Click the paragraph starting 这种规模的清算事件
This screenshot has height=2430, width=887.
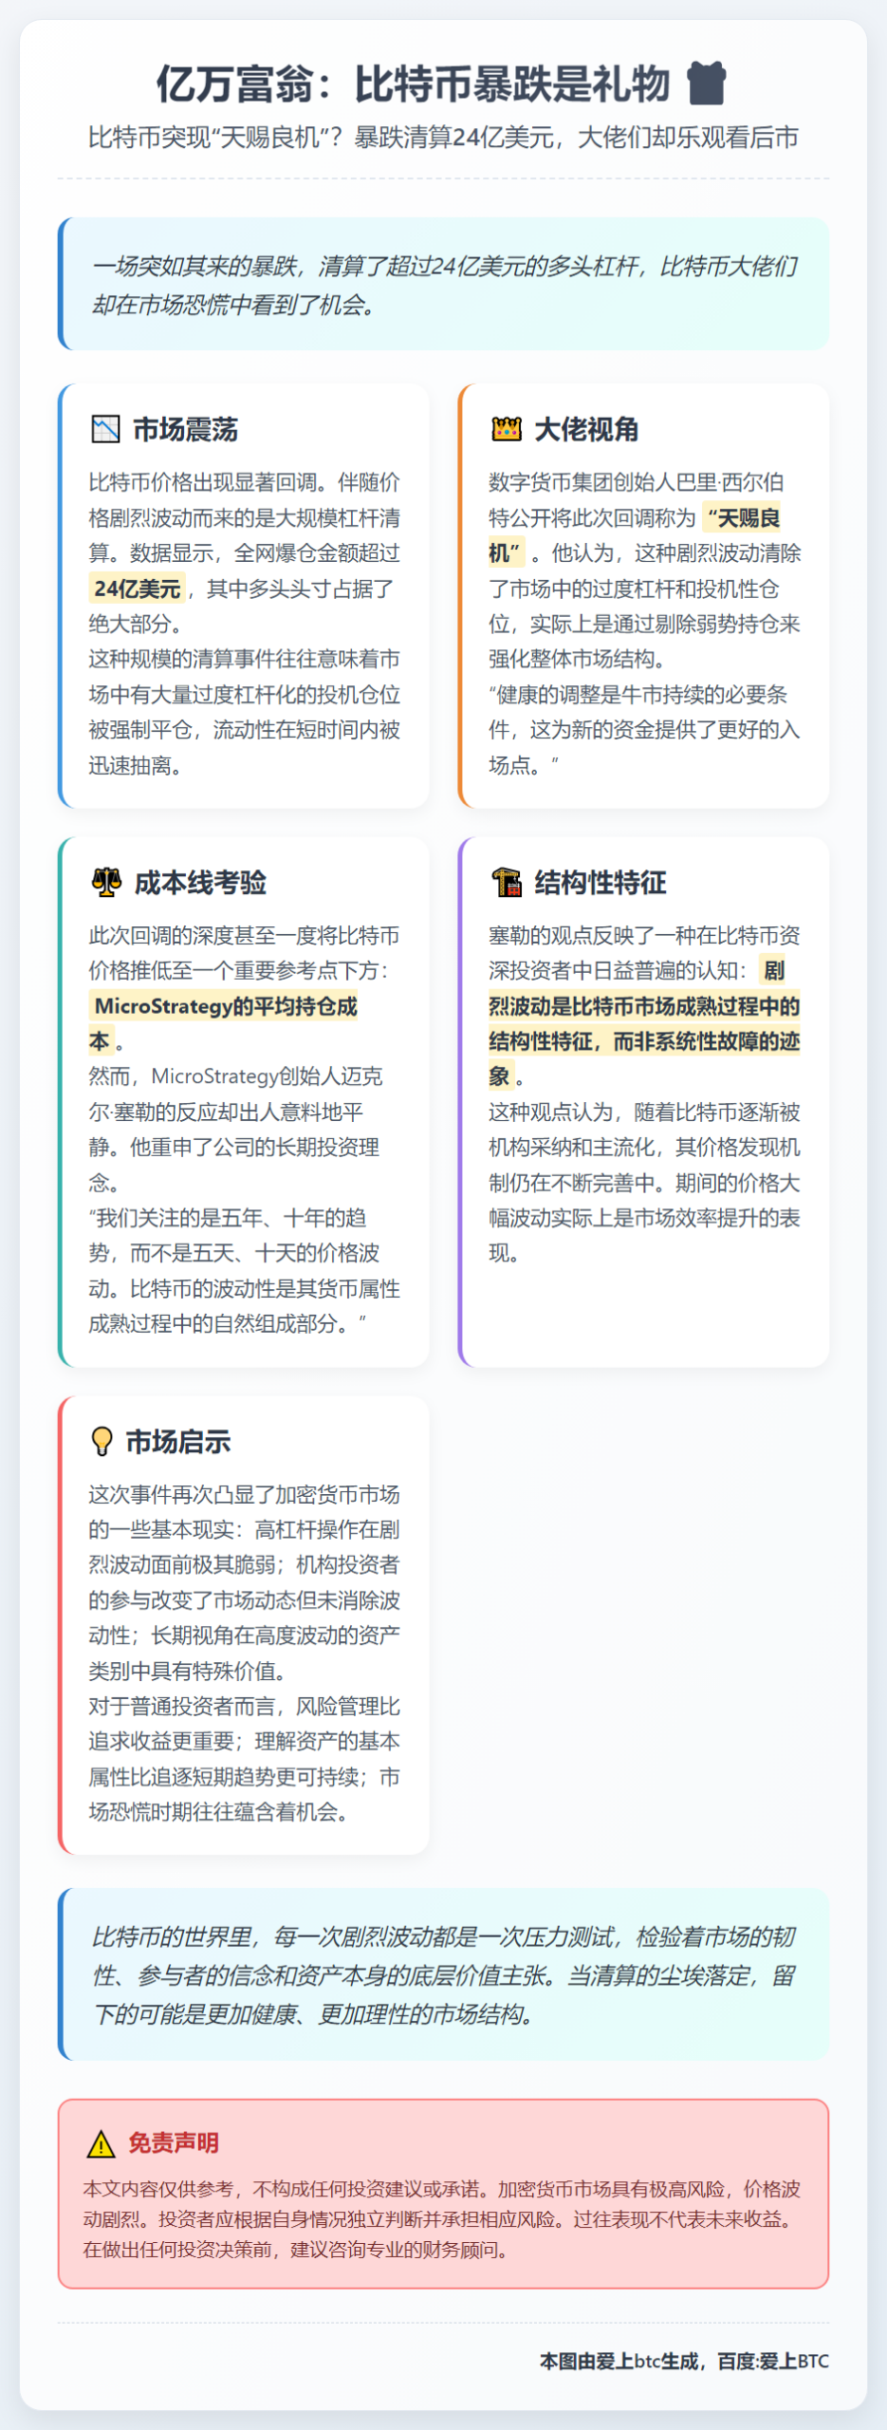click(x=244, y=712)
